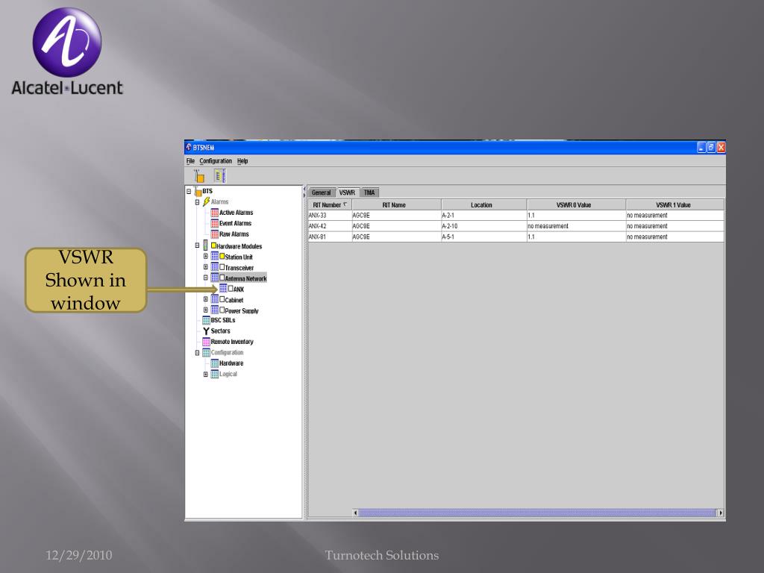
Task: Click the Logical configuration icon
Action: 214,374
